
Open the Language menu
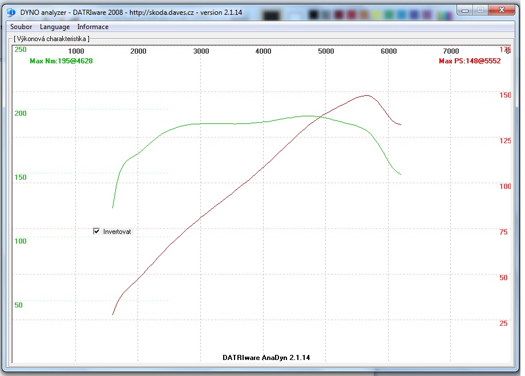point(55,27)
